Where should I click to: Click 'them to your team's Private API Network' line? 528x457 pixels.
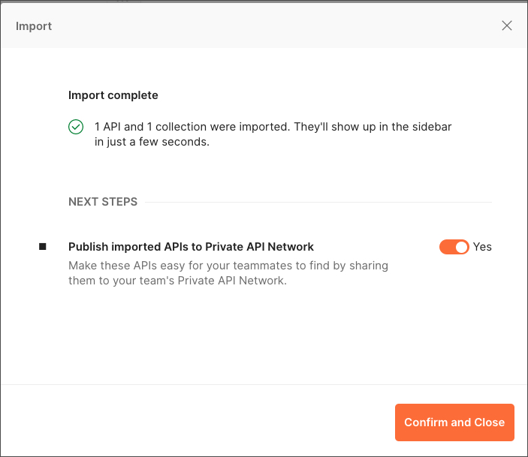(177, 281)
